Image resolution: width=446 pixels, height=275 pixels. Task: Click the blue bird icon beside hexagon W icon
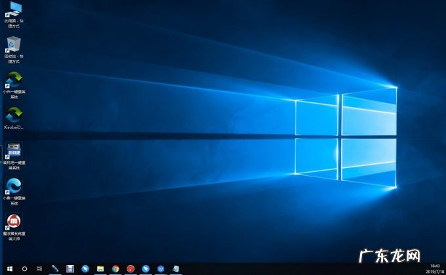coord(146,268)
